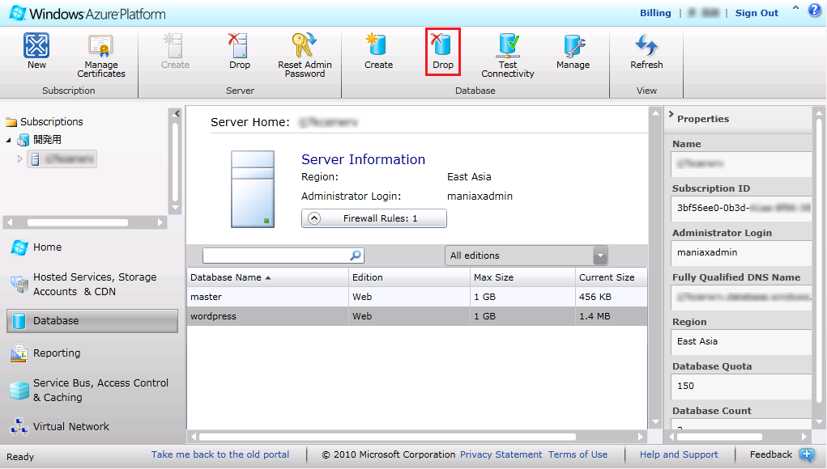Click the server Drop icon
Viewport: 827px width, 469px height.
coord(239,45)
